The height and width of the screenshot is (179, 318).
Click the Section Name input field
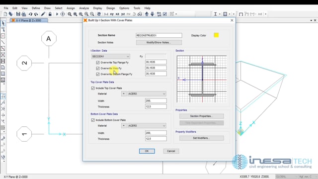pyautogui.click(x=159, y=35)
